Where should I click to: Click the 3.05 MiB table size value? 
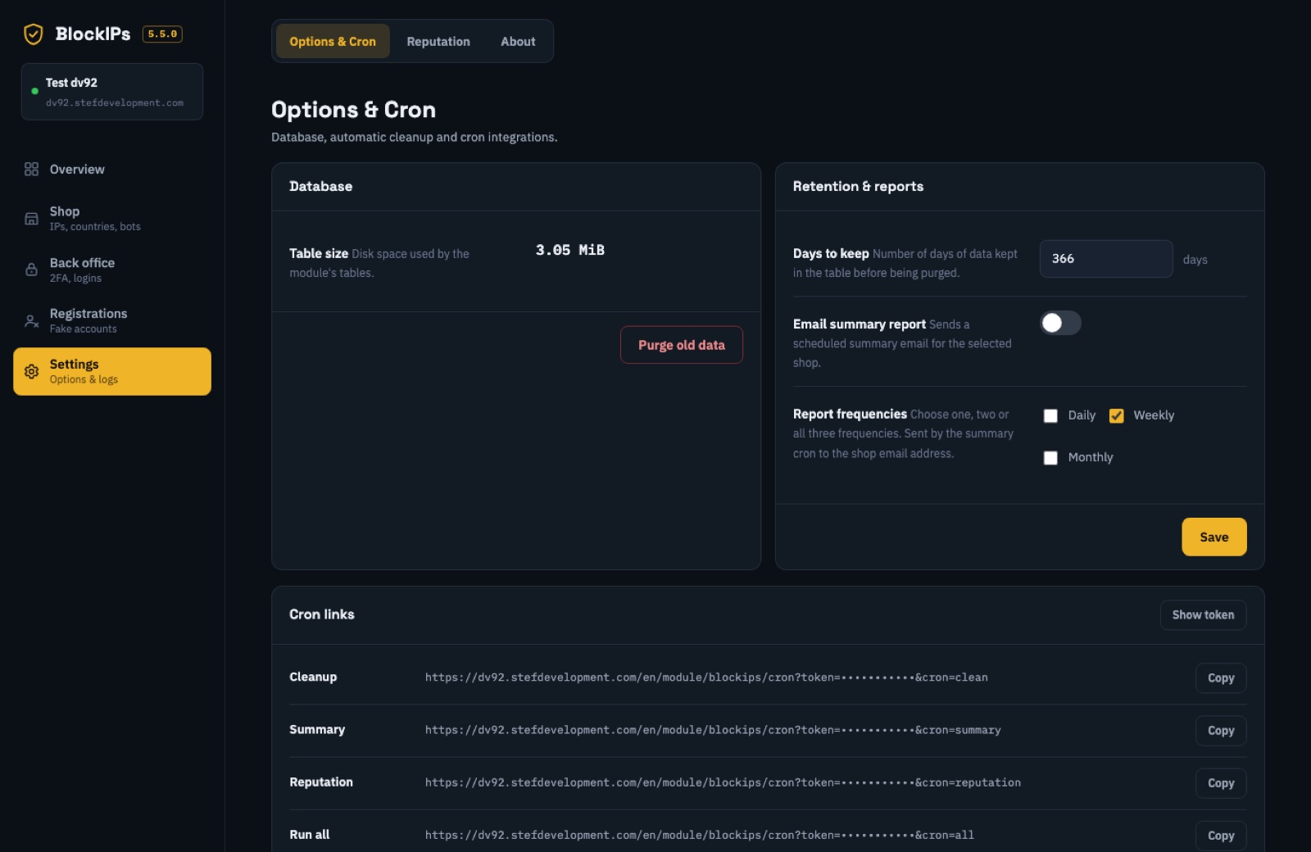coord(570,250)
